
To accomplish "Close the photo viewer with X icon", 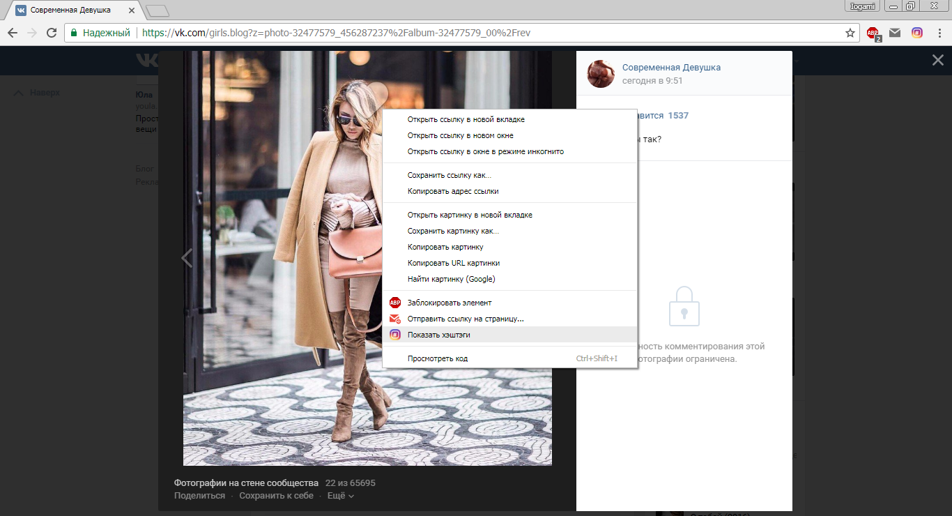I will [938, 61].
